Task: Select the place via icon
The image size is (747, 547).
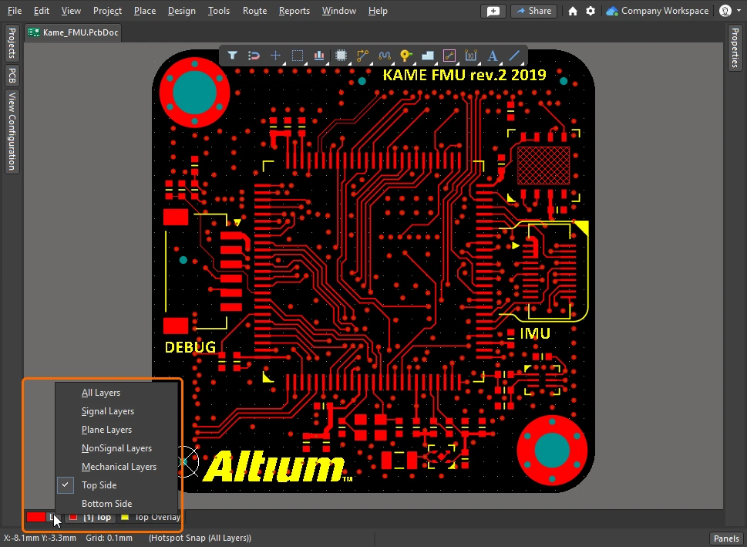Action: 406,56
